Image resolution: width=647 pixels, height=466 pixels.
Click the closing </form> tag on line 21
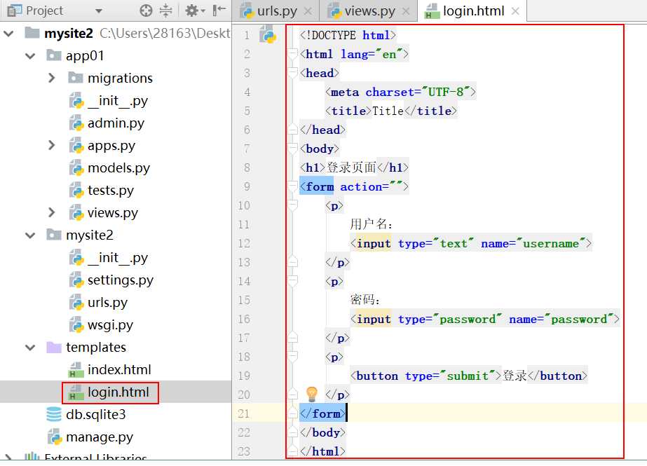coord(322,413)
